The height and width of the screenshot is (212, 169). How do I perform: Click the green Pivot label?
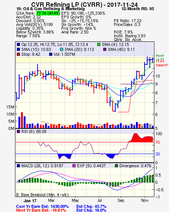pyautogui.click(x=160, y=56)
